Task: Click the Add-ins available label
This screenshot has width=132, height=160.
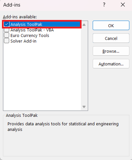Action: [x=20, y=17]
